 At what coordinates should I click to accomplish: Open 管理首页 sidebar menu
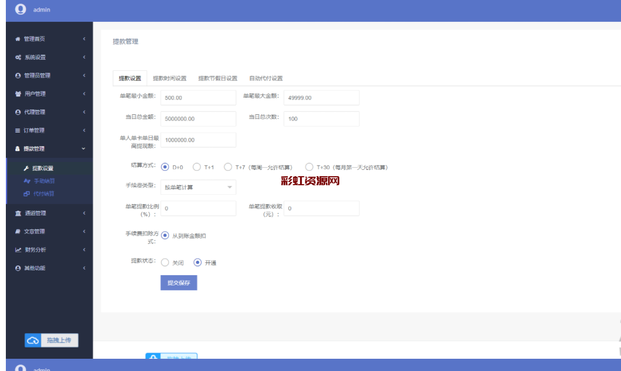tap(50, 39)
